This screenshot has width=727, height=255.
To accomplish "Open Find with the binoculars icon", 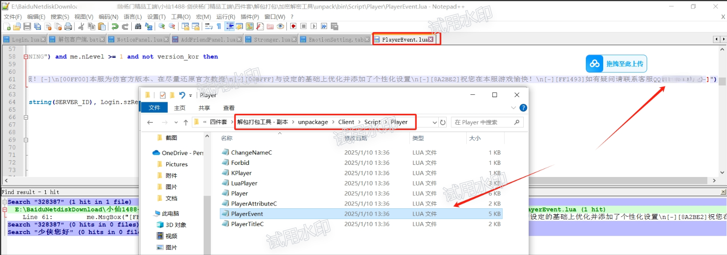I will pos(138,27).
